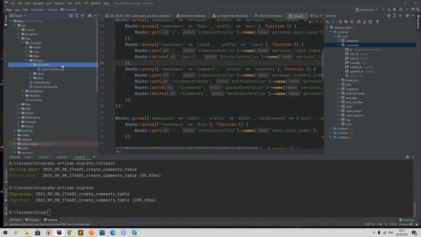Open the VCS menu
Image resolution: width=421 pixels, height=237 pixels.
pos(86,3)
